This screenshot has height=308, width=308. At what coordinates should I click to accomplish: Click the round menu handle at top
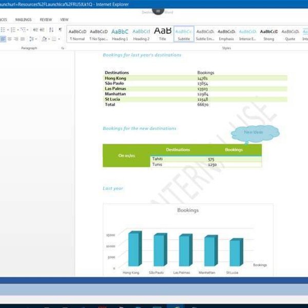pyautogui.click(x=158, y=11)
